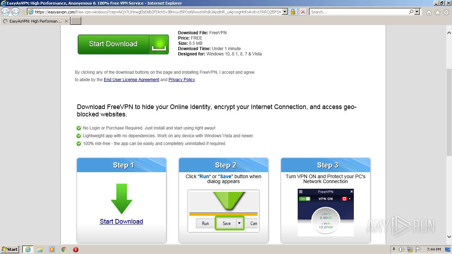Image resolution: width=452 pixels, height=254 pixels.
Task: Open the recent pages dropdown arrow
Action: pos(23,12)
